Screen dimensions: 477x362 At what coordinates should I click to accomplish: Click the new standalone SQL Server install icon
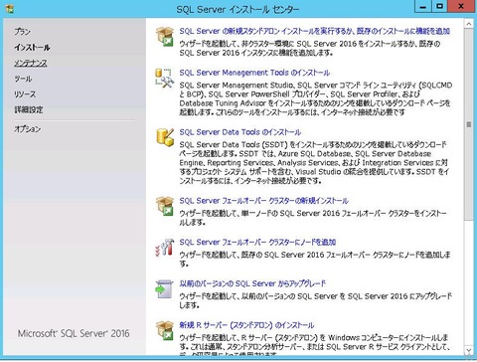165,36
